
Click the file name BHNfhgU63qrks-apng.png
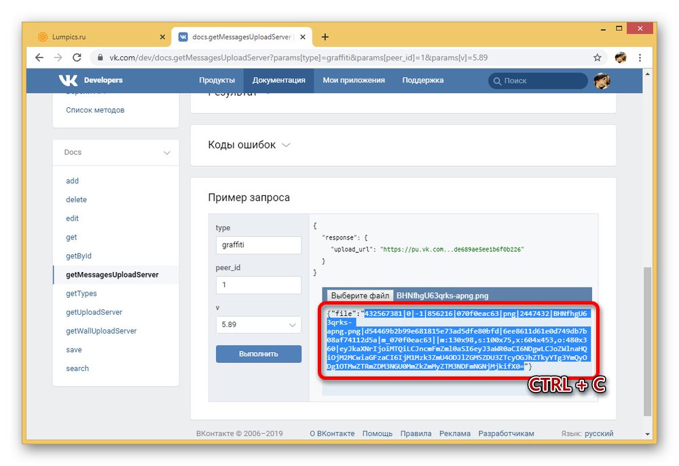point(443,296)
